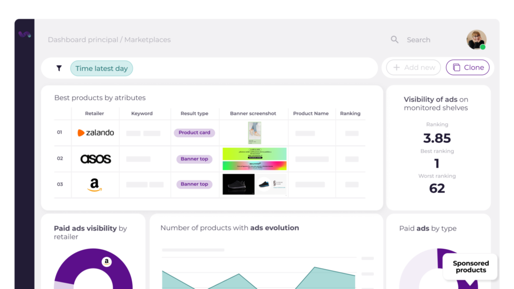Click the Zalando retailer logo
The image size is (514, 289).
coord(96,132)
